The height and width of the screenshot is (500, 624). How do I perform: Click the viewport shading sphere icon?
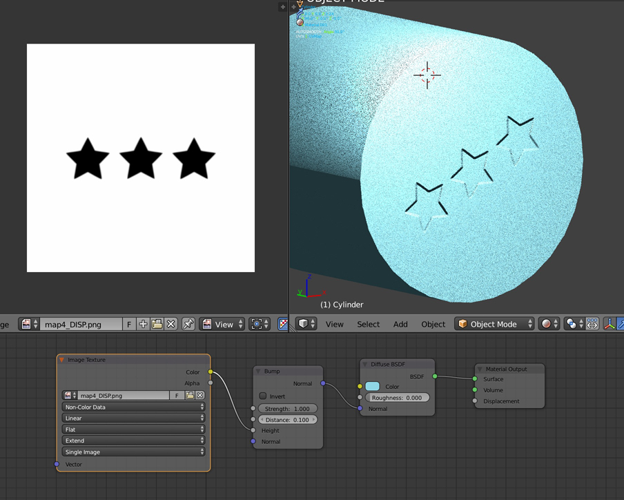pos(547,324)
